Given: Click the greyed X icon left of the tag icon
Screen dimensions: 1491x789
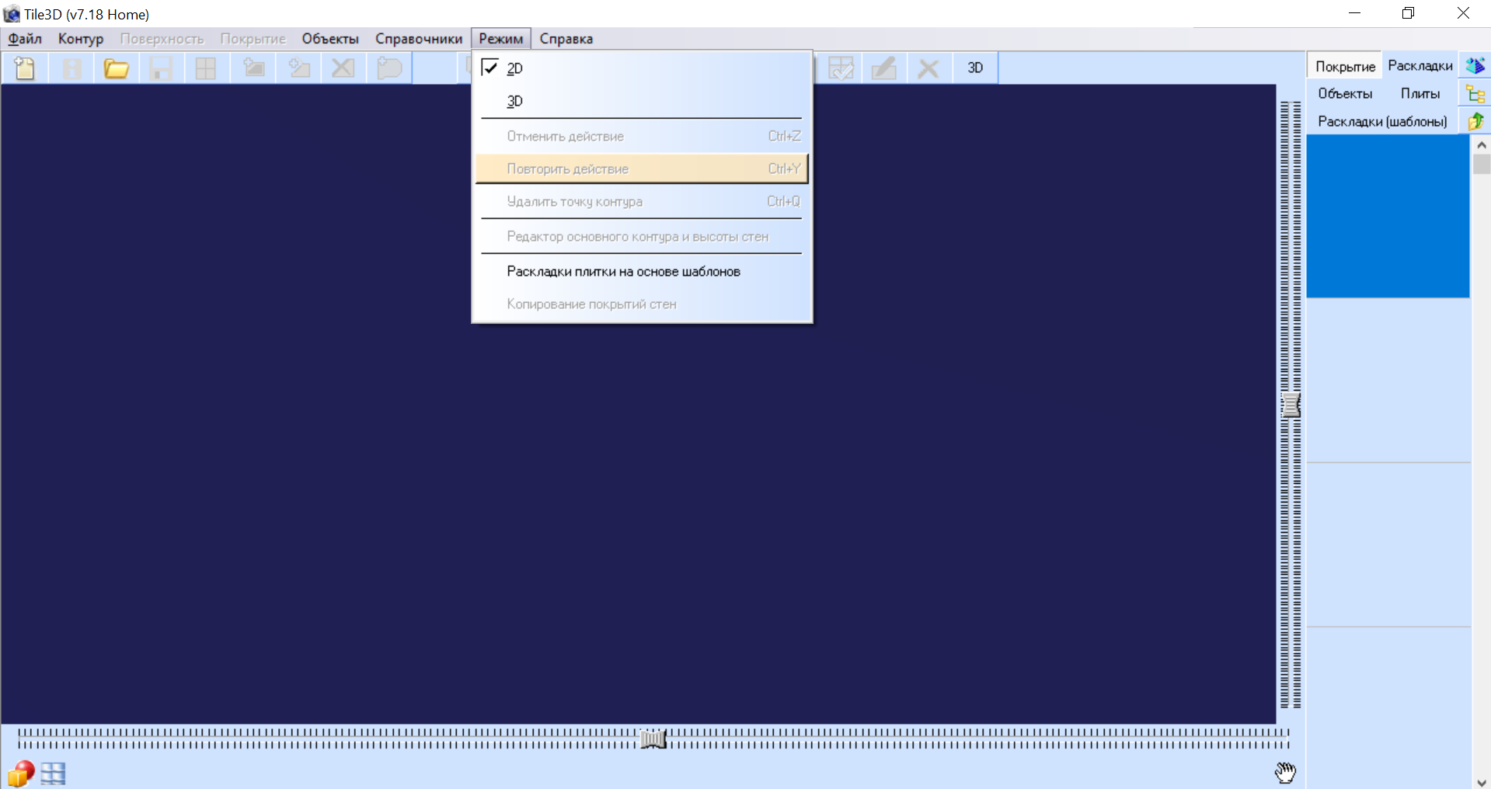Looking at the screenshot, I should point(343,68).
